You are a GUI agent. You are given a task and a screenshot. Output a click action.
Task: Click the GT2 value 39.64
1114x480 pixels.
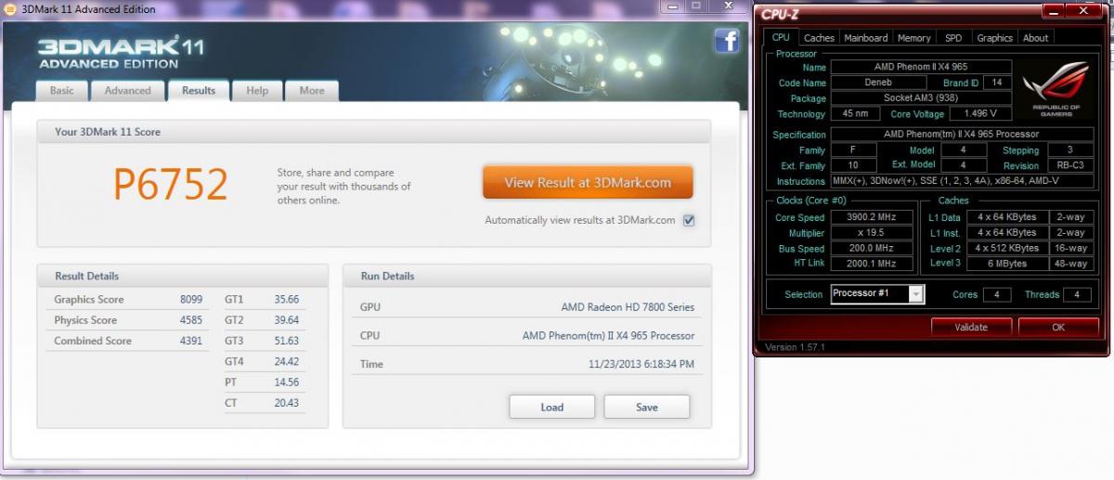click(x=286, y=320)
